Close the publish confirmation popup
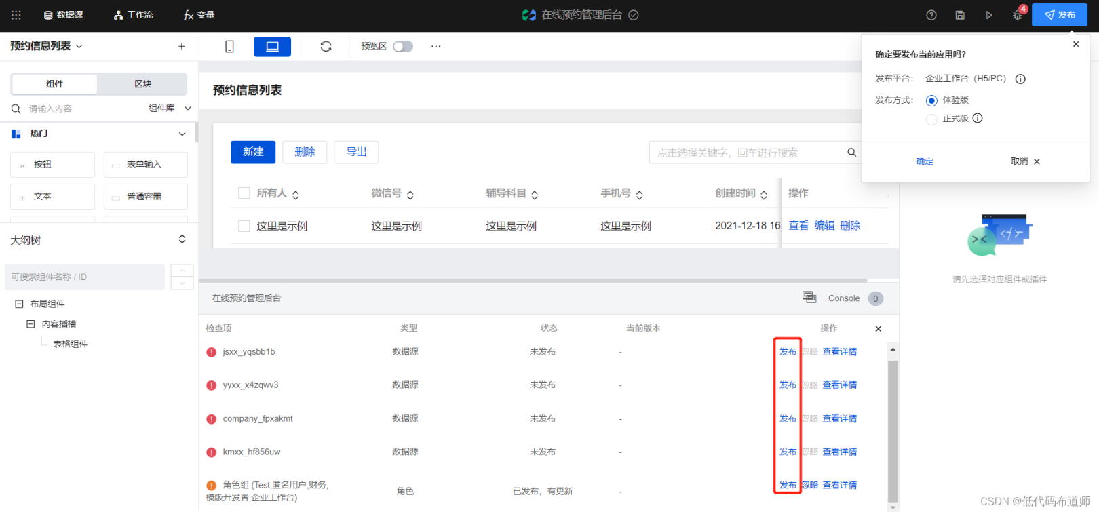The image size is (1099, 512). click(1076, 44)
